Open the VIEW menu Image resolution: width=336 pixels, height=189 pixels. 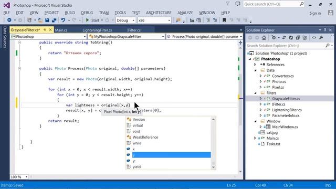[x=34, y=13]
